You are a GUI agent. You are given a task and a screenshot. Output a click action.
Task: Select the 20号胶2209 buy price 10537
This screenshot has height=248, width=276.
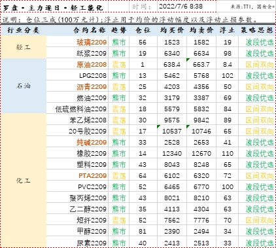click(172, 131)
